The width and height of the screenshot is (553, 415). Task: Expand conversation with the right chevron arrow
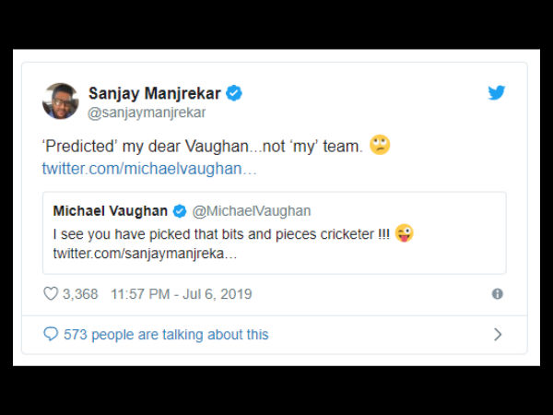[x=498, y=334]
